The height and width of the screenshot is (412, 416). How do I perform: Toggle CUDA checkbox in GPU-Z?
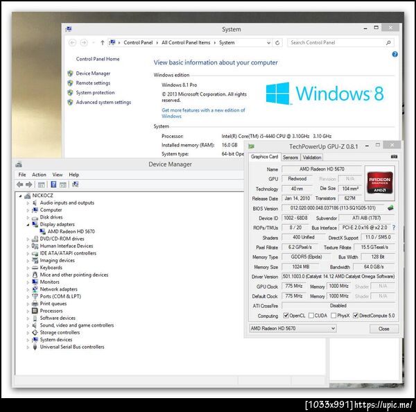coord(311,316)
